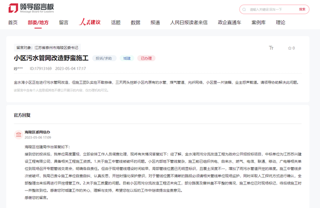Image resolution: width=320 pixels, height=208 pixels.
Task: Select the 部委/地方 nav tab
Action: coord(38,22)
